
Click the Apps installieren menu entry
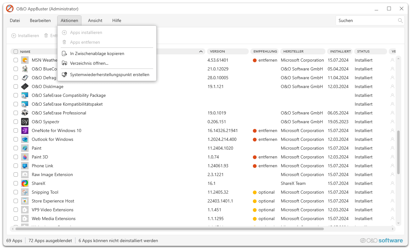click(107, 32)
